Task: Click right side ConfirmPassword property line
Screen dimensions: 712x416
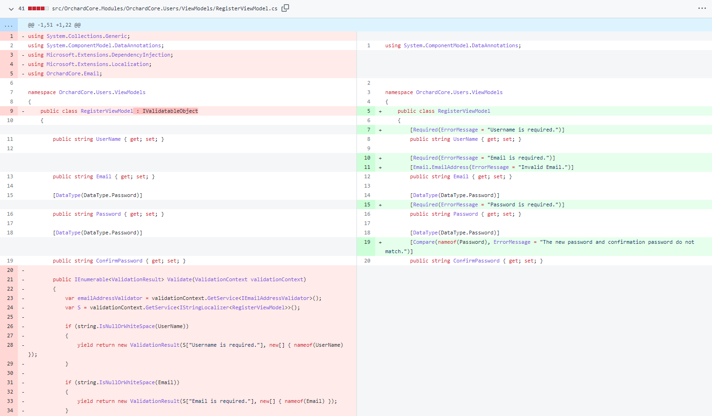Action: (476, 261)
